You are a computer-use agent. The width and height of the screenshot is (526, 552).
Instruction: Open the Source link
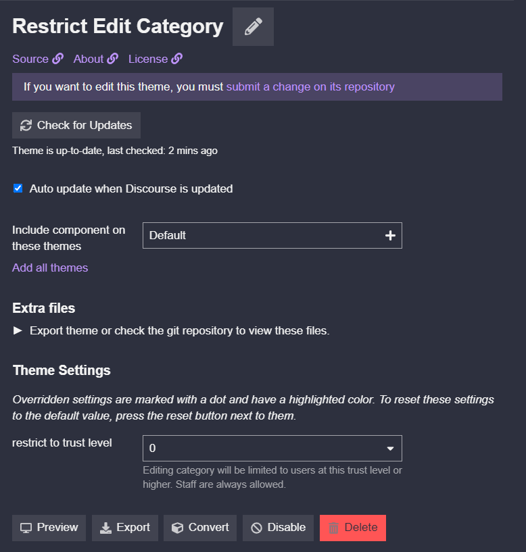(x=38, y=59)
